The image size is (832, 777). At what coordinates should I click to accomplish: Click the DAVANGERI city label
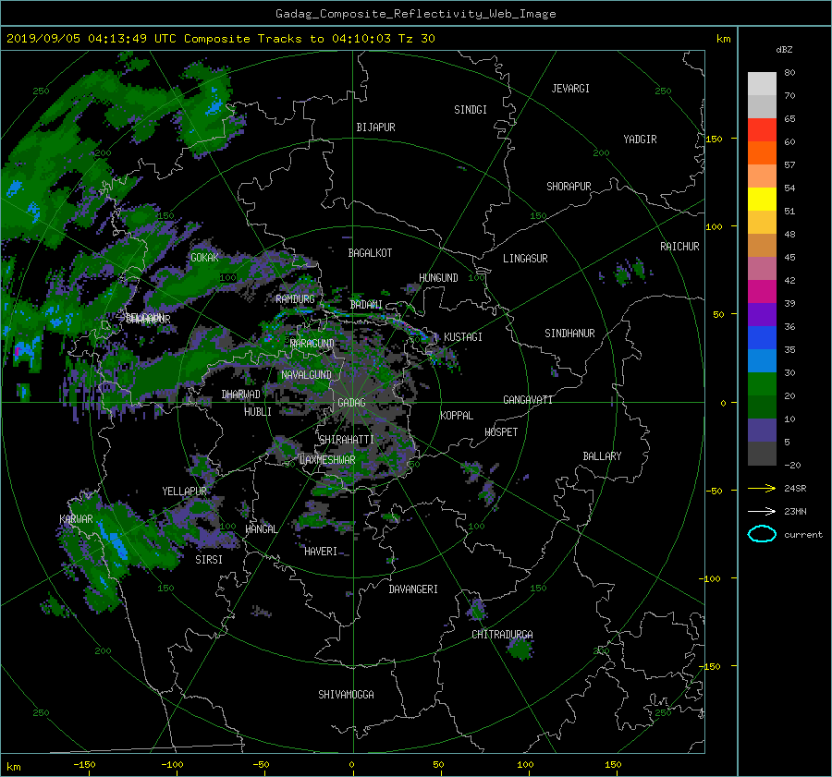pos(413,589)
